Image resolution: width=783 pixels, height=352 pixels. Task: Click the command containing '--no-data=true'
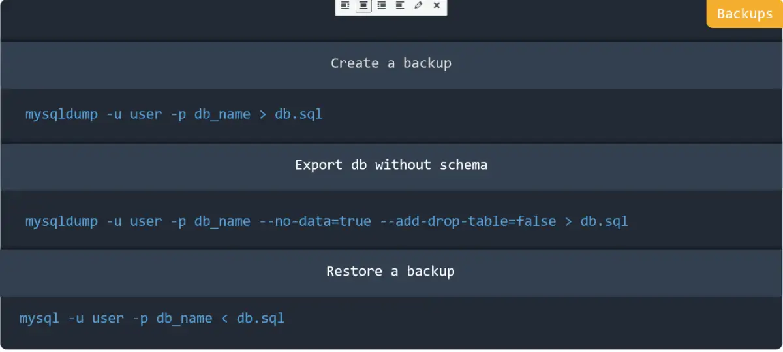[326, 221]
